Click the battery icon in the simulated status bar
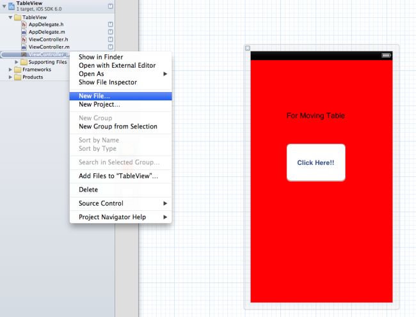Screen dimensions: 416x317 tap(387, 56)
